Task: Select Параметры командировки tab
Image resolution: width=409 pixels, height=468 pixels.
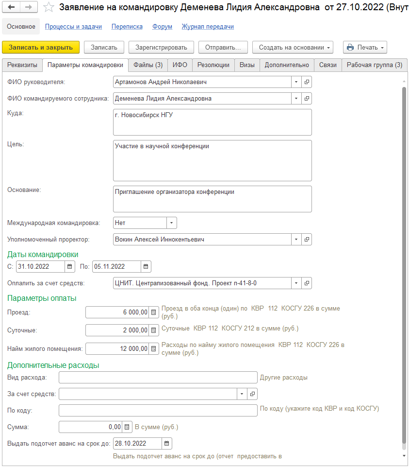Action: tap(85, 65)
